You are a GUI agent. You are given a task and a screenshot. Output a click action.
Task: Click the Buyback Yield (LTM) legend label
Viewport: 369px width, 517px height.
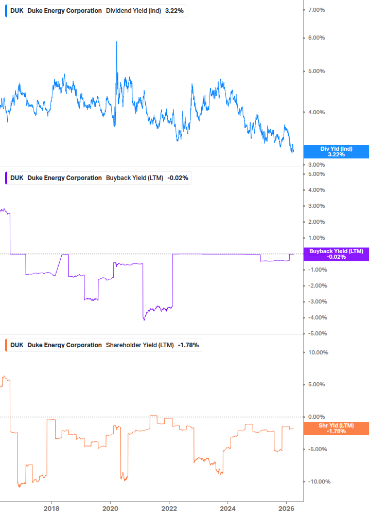(x=134, y=177)
